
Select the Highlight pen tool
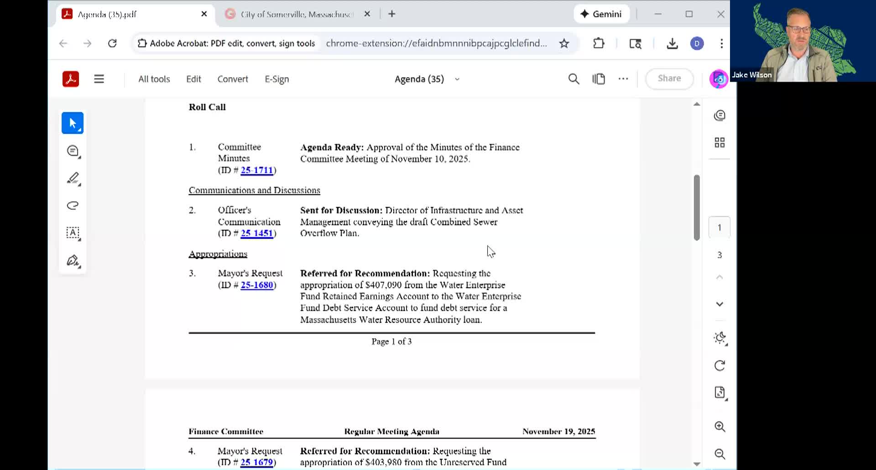coord(73,178)
